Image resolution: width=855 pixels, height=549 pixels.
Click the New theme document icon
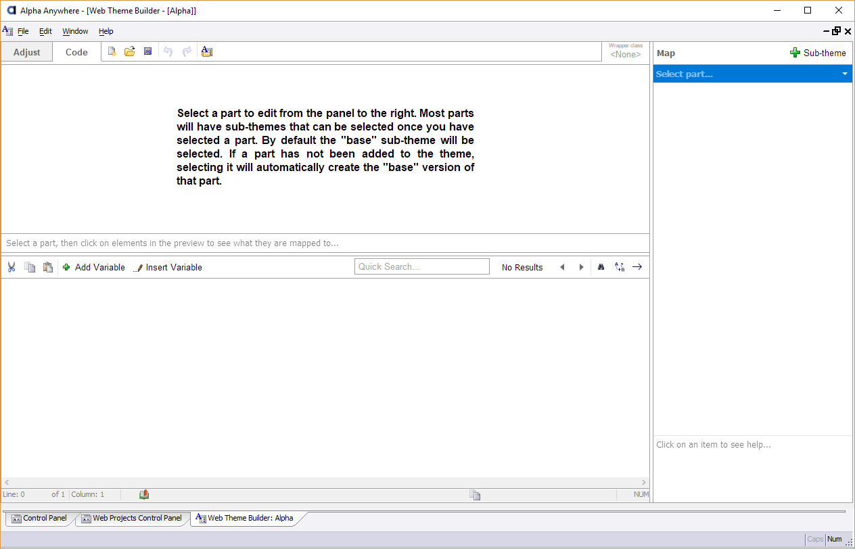[112, 51]
